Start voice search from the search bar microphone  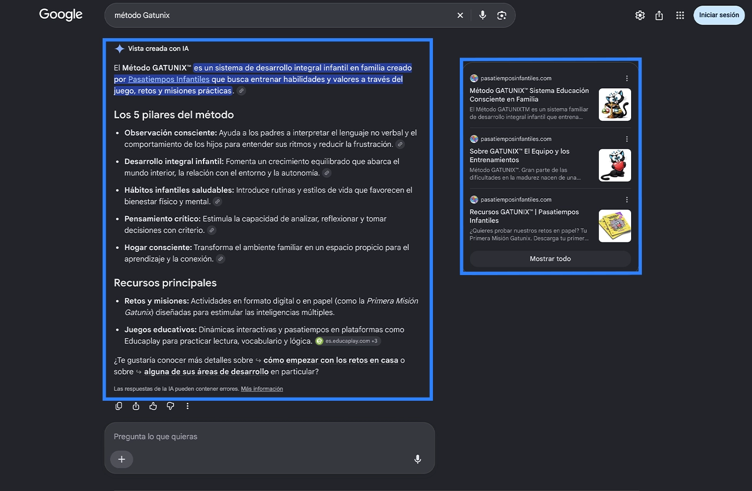pyautogui.click(x=482, y=16)
